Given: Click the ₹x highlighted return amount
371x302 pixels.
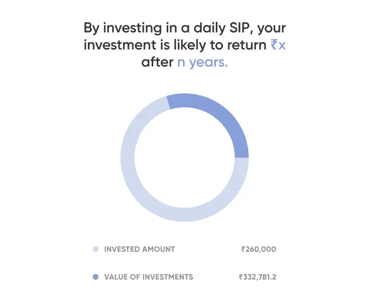Looking at the screenshot, I should pos(278,45).
